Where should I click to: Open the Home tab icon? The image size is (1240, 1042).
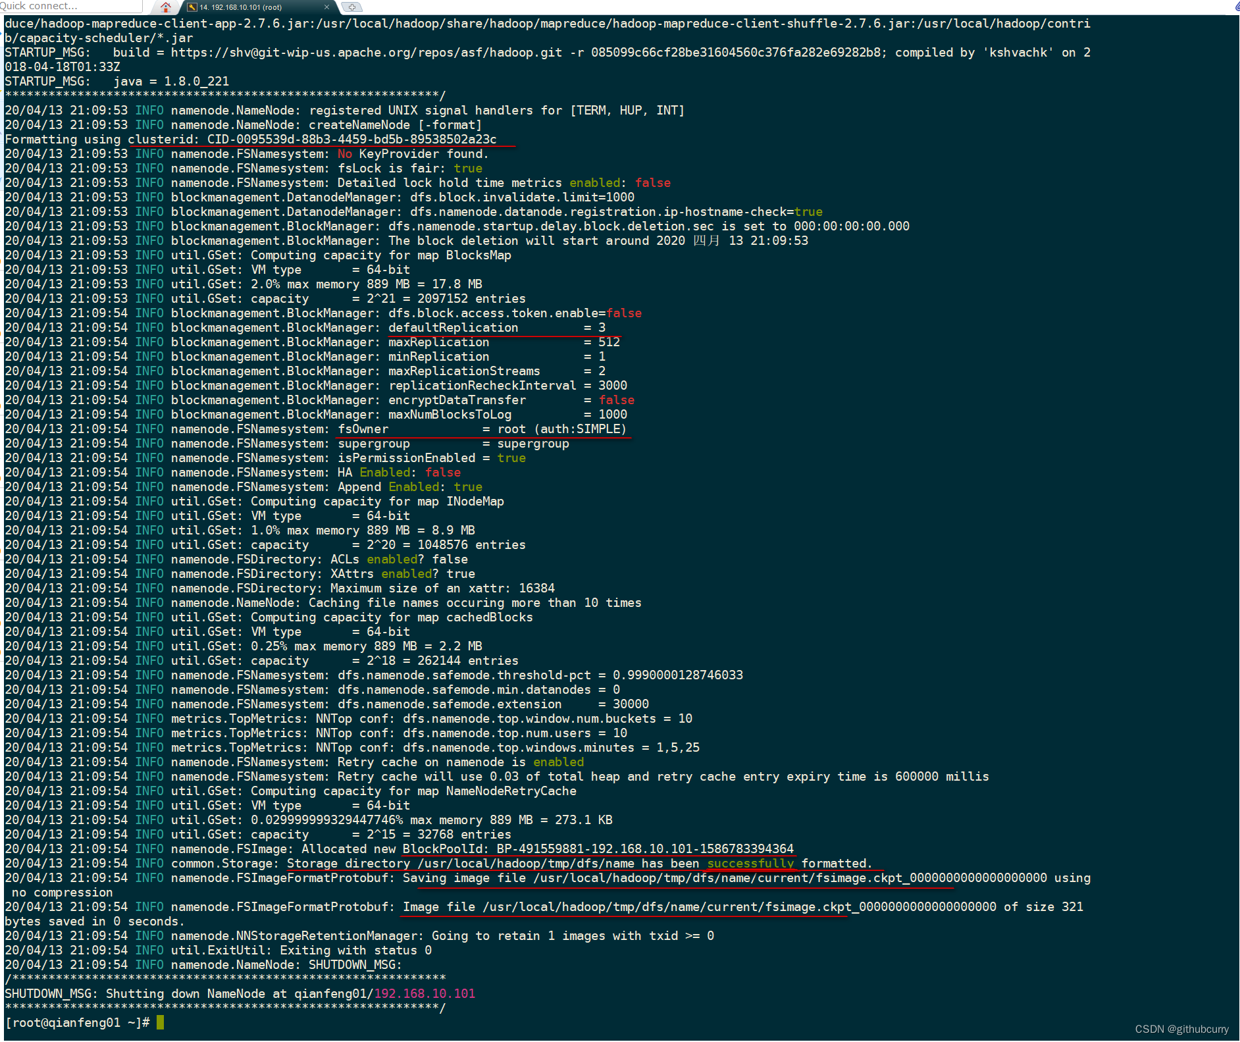pos(166,7)
